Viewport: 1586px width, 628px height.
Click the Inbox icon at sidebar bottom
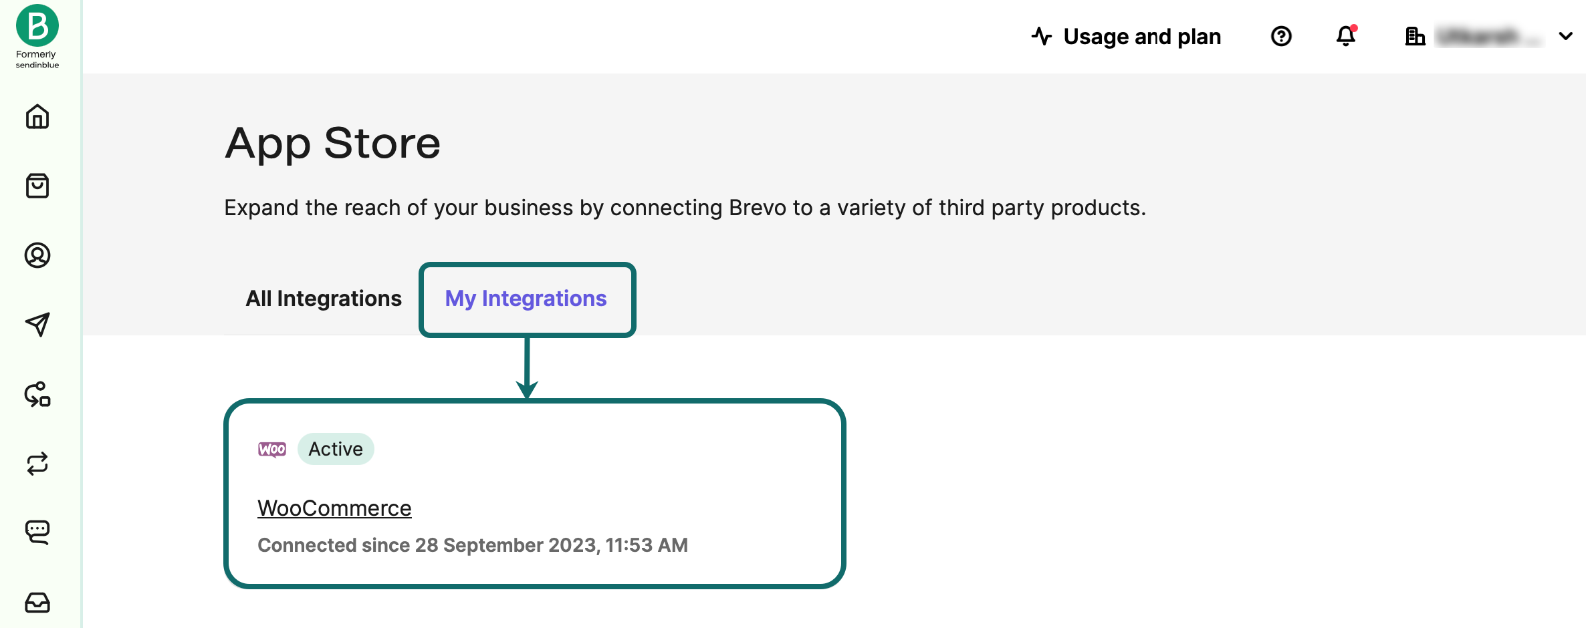point(38,602)
